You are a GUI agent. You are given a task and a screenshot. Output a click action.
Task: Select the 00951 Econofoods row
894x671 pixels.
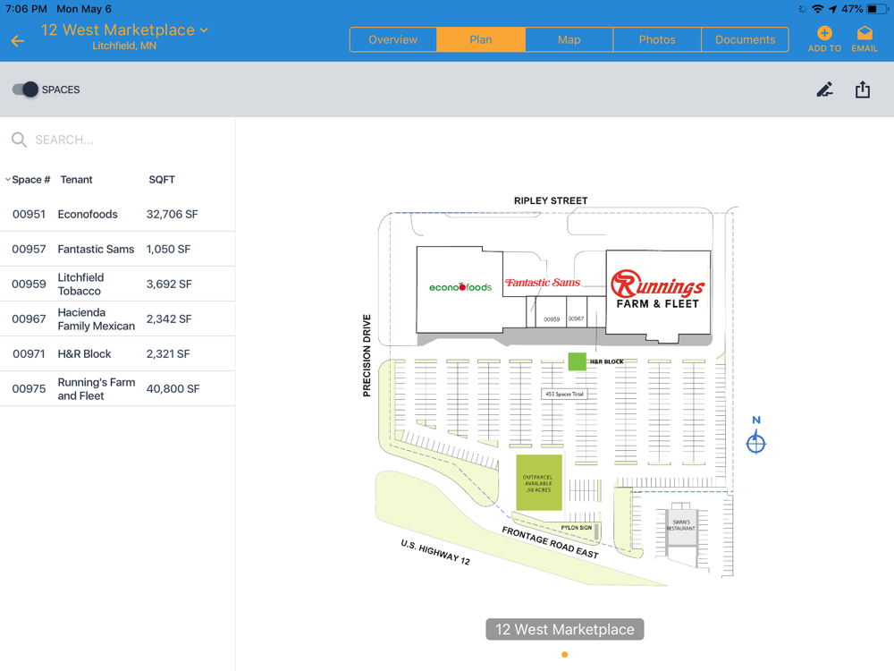[117, 215]
